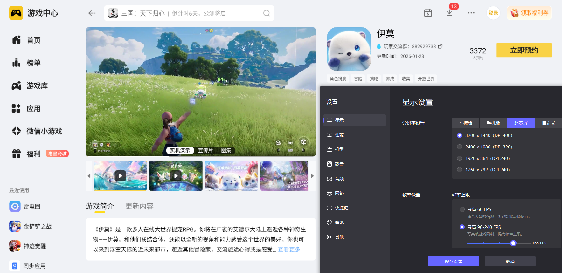Click 立即预约 to pre-register
Screen dimensions: 562x273
(524, 50)
